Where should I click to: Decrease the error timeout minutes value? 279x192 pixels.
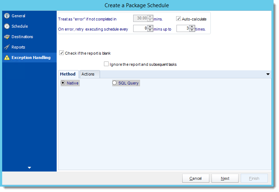tap(150, 20)
